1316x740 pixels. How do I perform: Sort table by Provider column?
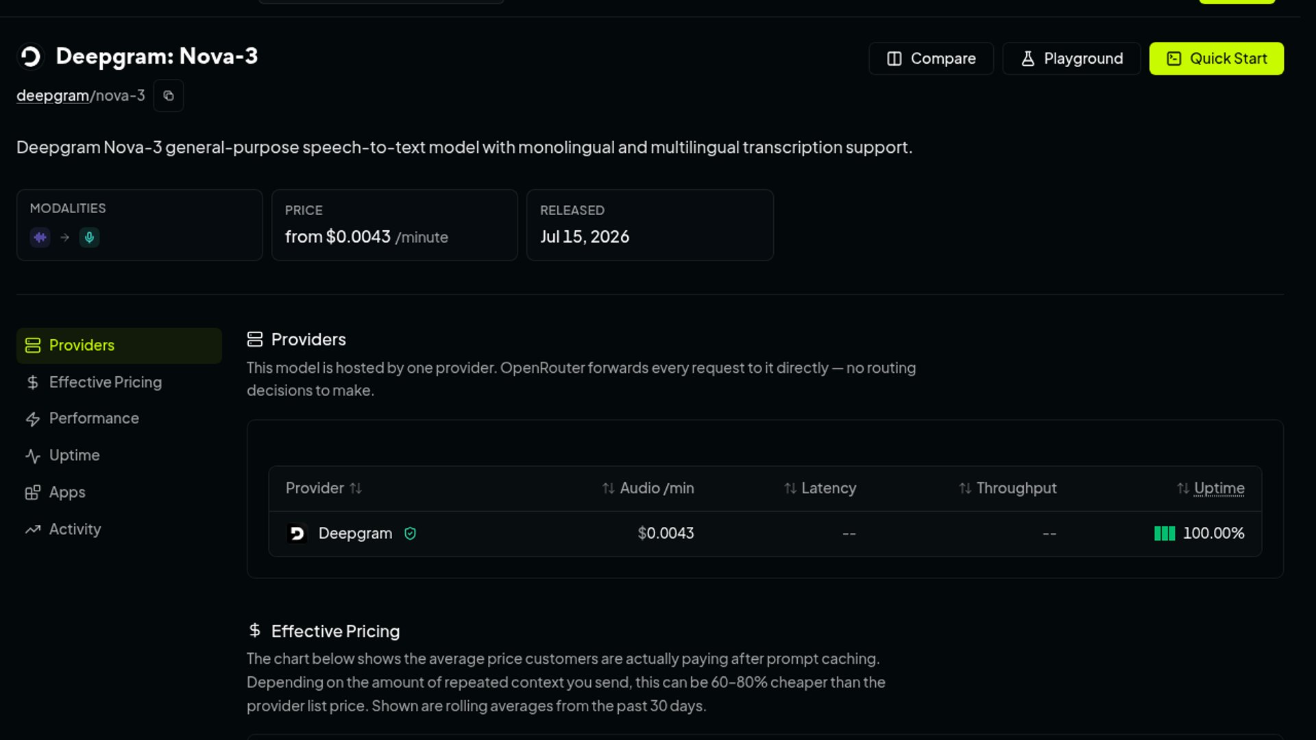(x=324, y=489)
